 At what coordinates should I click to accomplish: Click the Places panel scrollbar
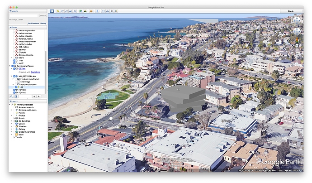coord(46,72)
